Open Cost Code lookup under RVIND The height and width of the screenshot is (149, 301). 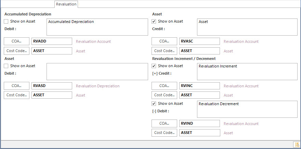tap(164, 133)
